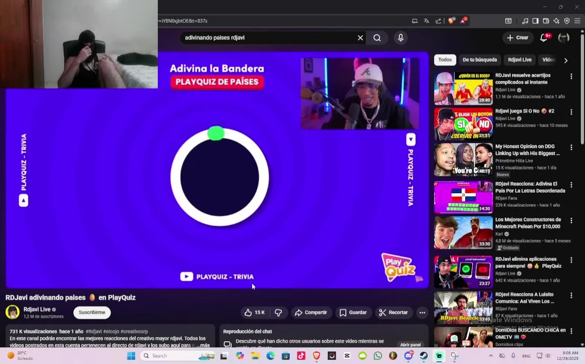The width and height of the screenshot is (585, 364).
Task: Click the tab search icon in toolbar
Action: coord(508,21)
